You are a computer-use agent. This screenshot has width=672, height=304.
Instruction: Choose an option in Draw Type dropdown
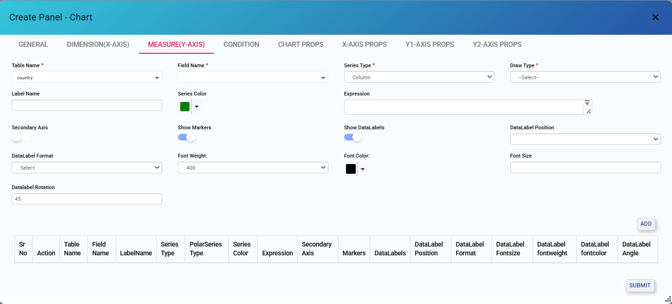tap(585, 77)
